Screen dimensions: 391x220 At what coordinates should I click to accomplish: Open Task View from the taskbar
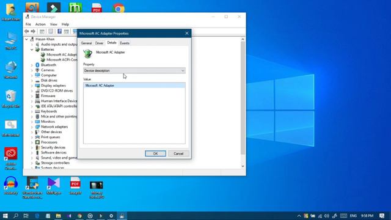(x=26, y=216)
